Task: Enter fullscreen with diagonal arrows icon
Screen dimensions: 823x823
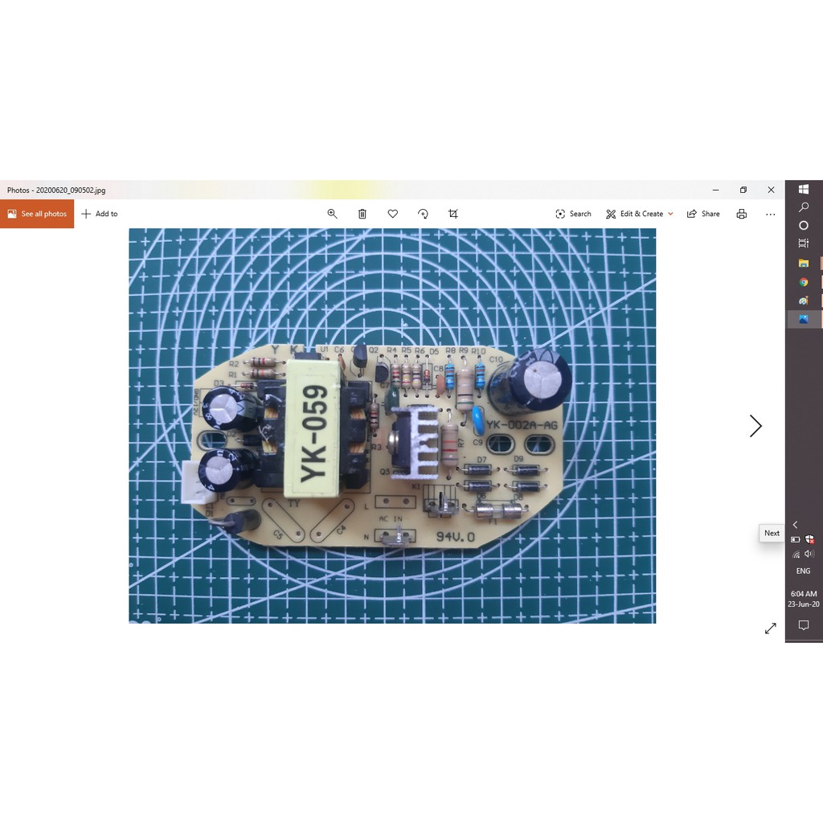Action: coord(770,629)
